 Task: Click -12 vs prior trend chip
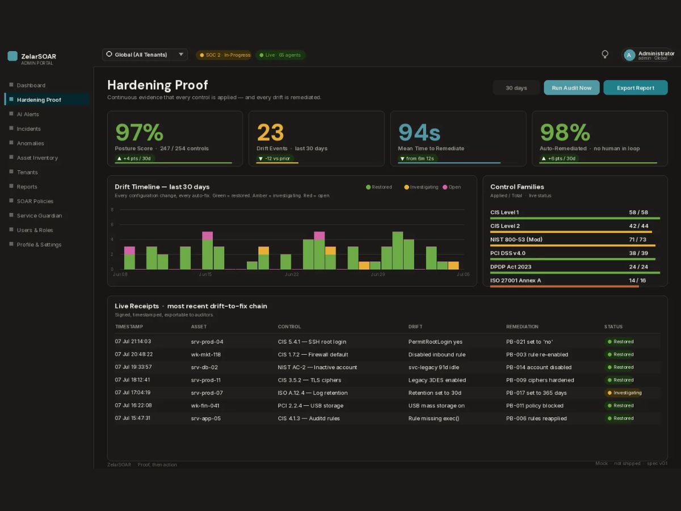[x=274, y=158]
